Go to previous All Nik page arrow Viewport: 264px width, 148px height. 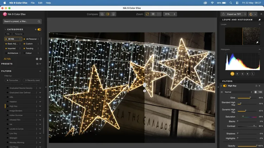click(37, 59)
